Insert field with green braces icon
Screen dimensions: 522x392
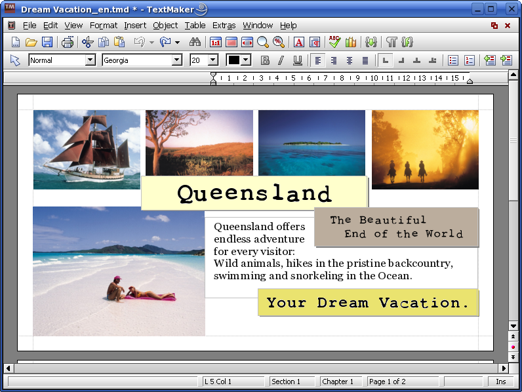[x=371, y=42]
